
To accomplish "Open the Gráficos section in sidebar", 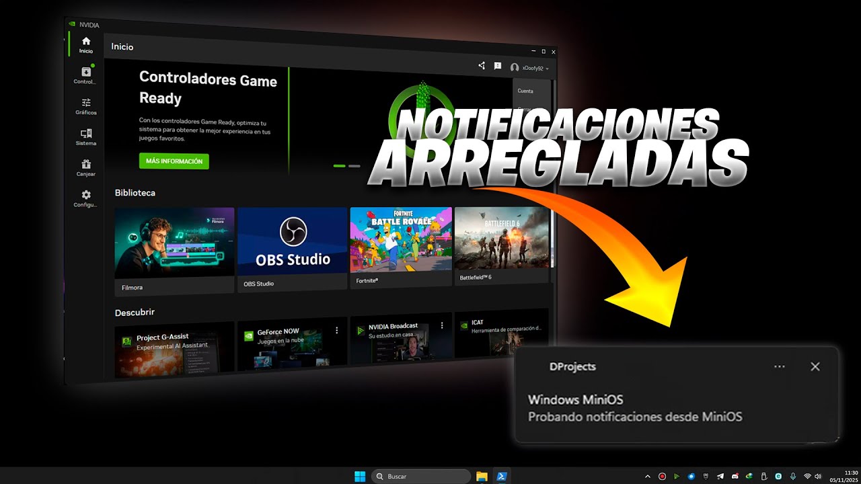I will pos(86,107).
